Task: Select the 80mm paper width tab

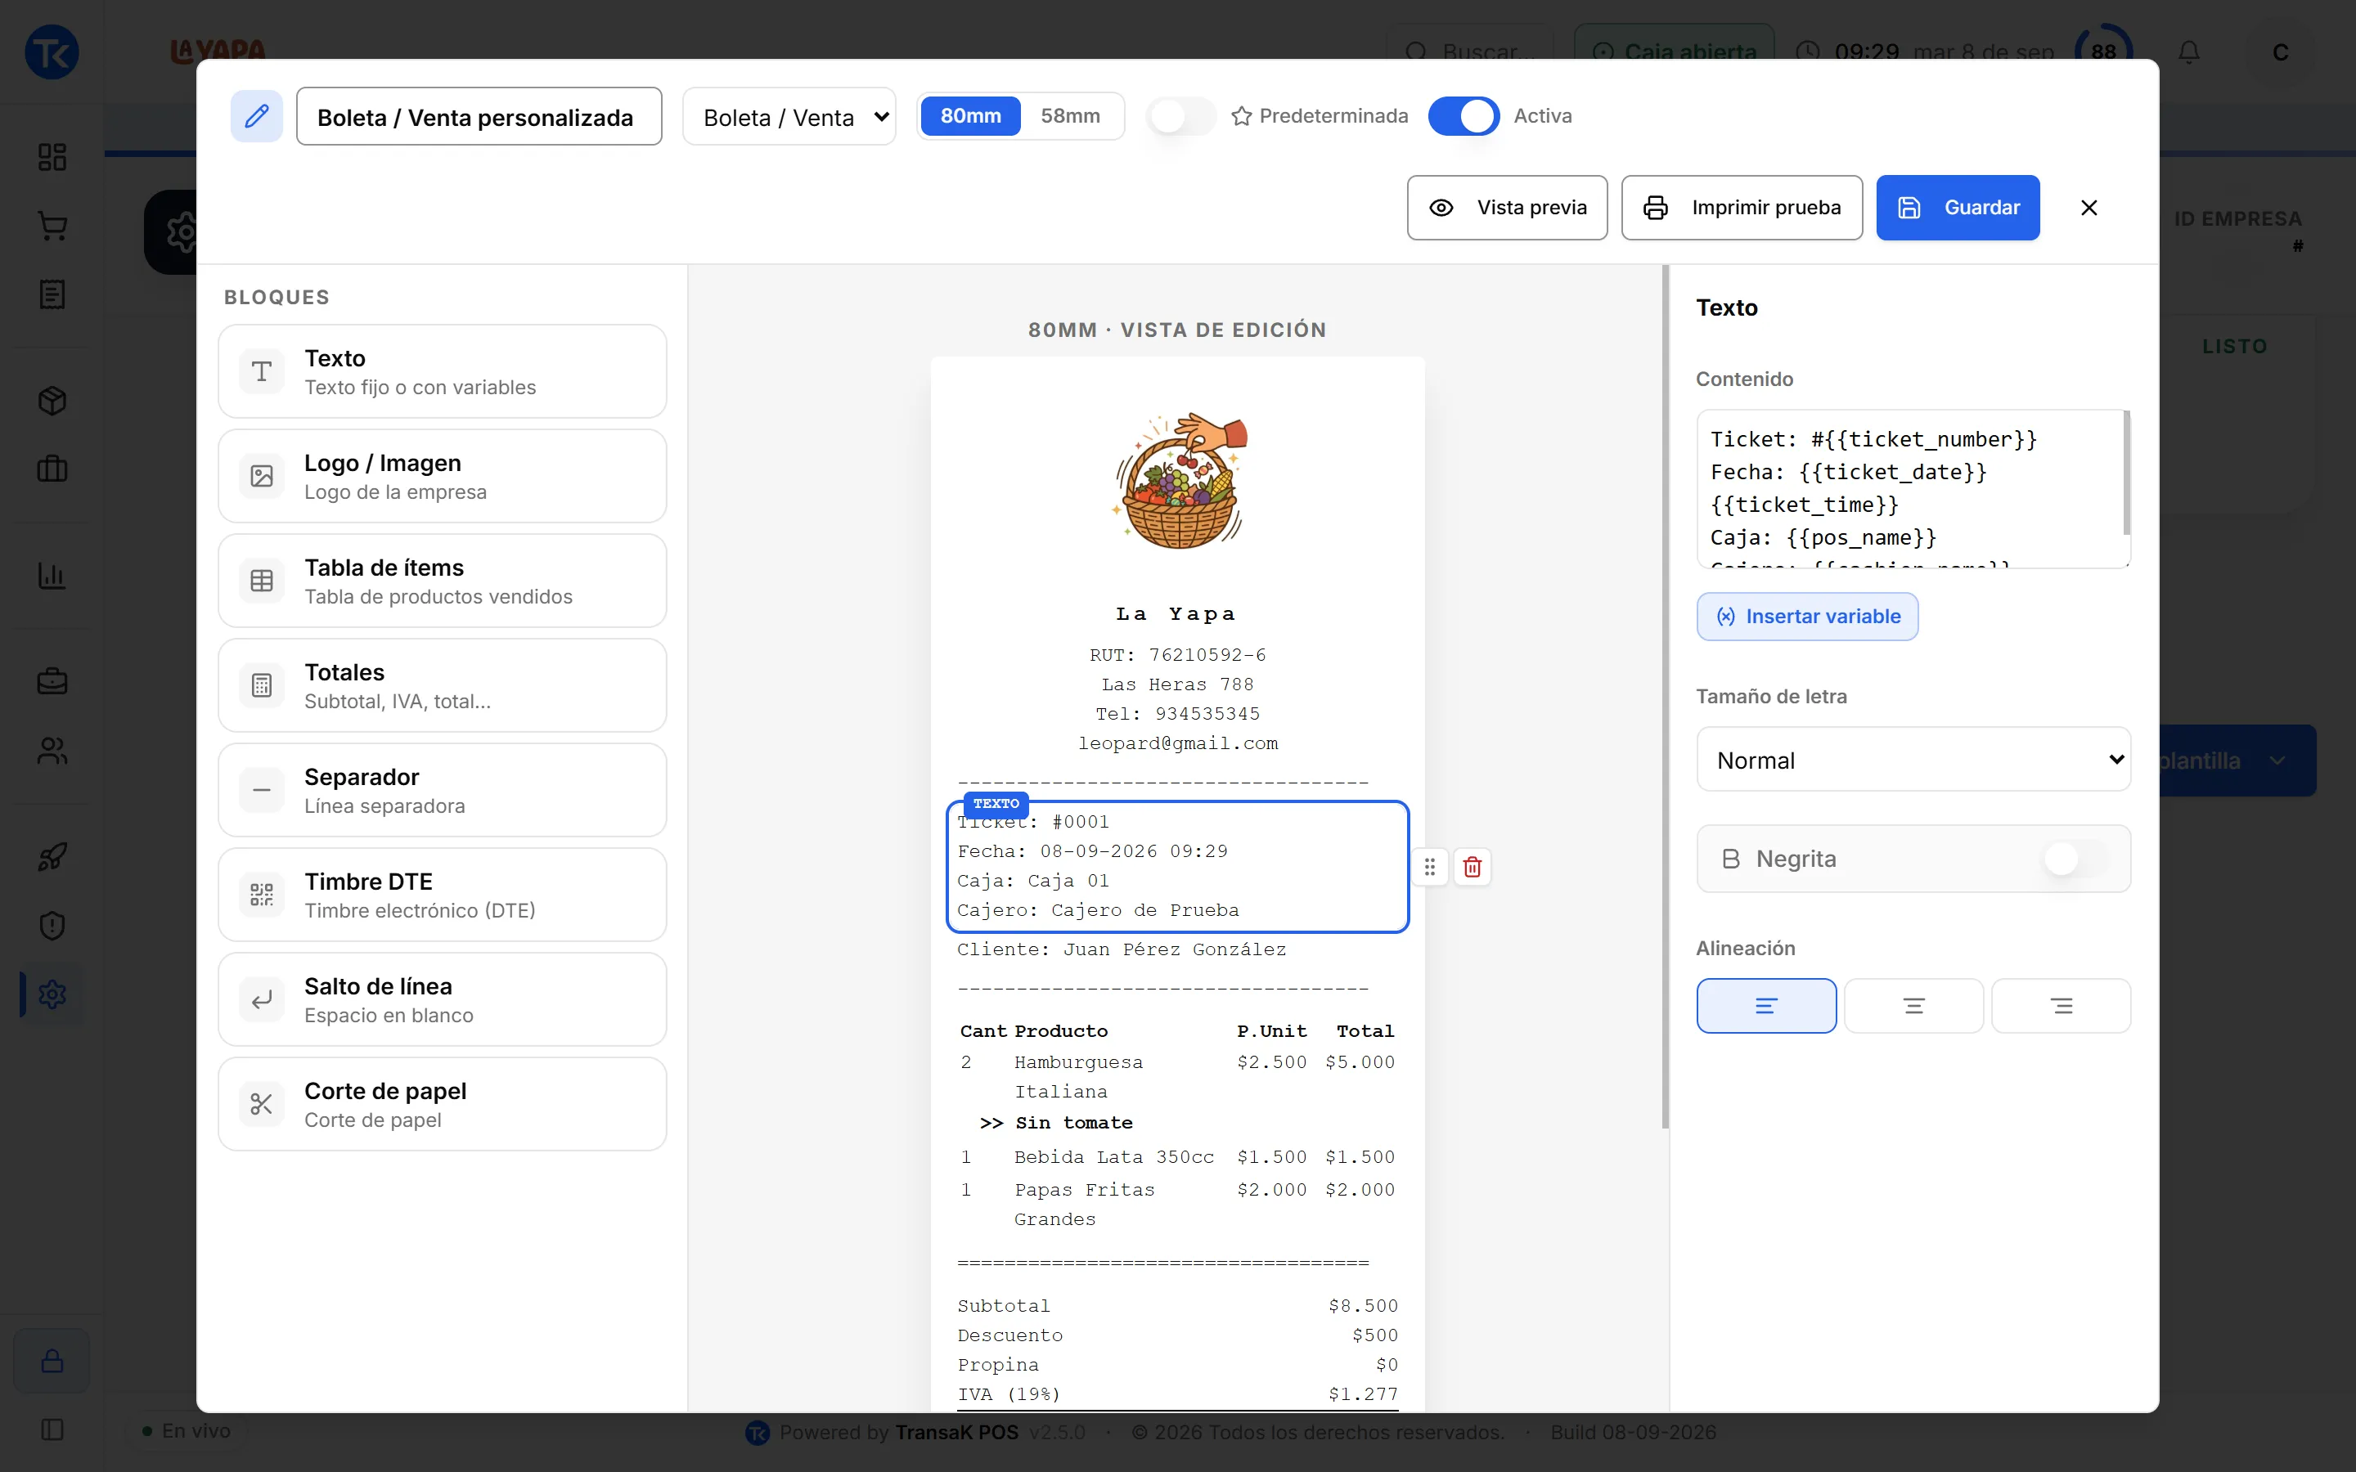Action: [969, 116]
